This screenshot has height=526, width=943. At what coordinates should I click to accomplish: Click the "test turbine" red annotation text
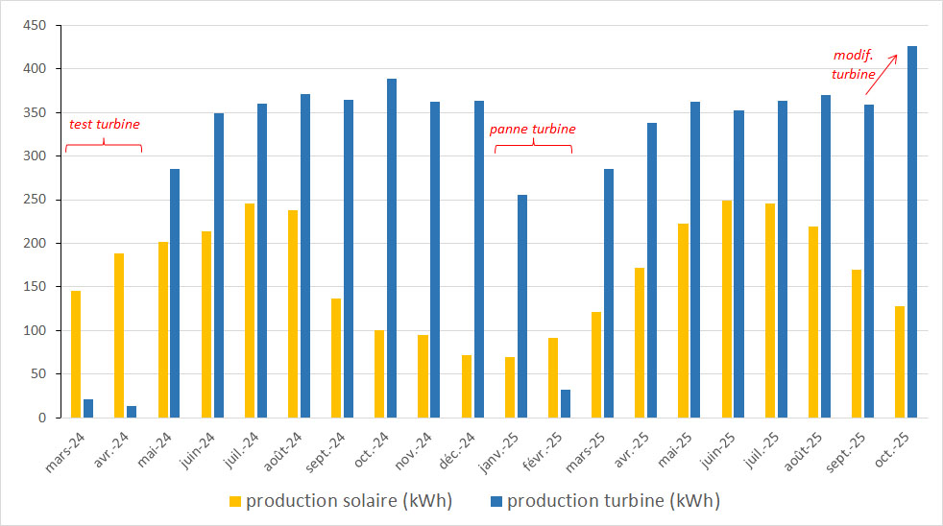coord(104,124)
